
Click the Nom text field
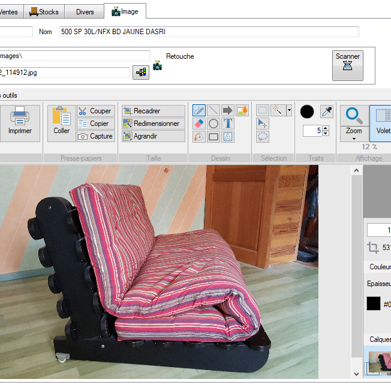(209, 32)
